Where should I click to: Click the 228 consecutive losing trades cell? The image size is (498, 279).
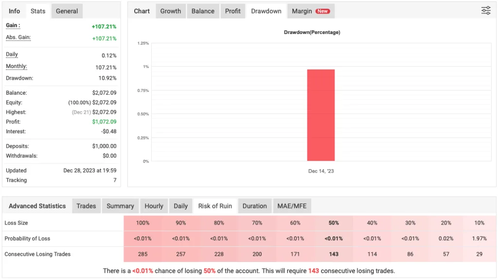click(219, 254)
